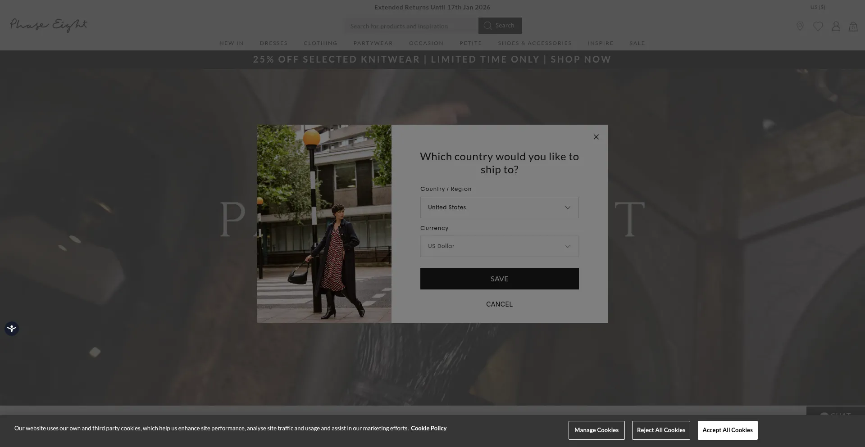Screen dimensions: 865x447
Task: Open the Cookie Policy link
Action: coord(428,428)
